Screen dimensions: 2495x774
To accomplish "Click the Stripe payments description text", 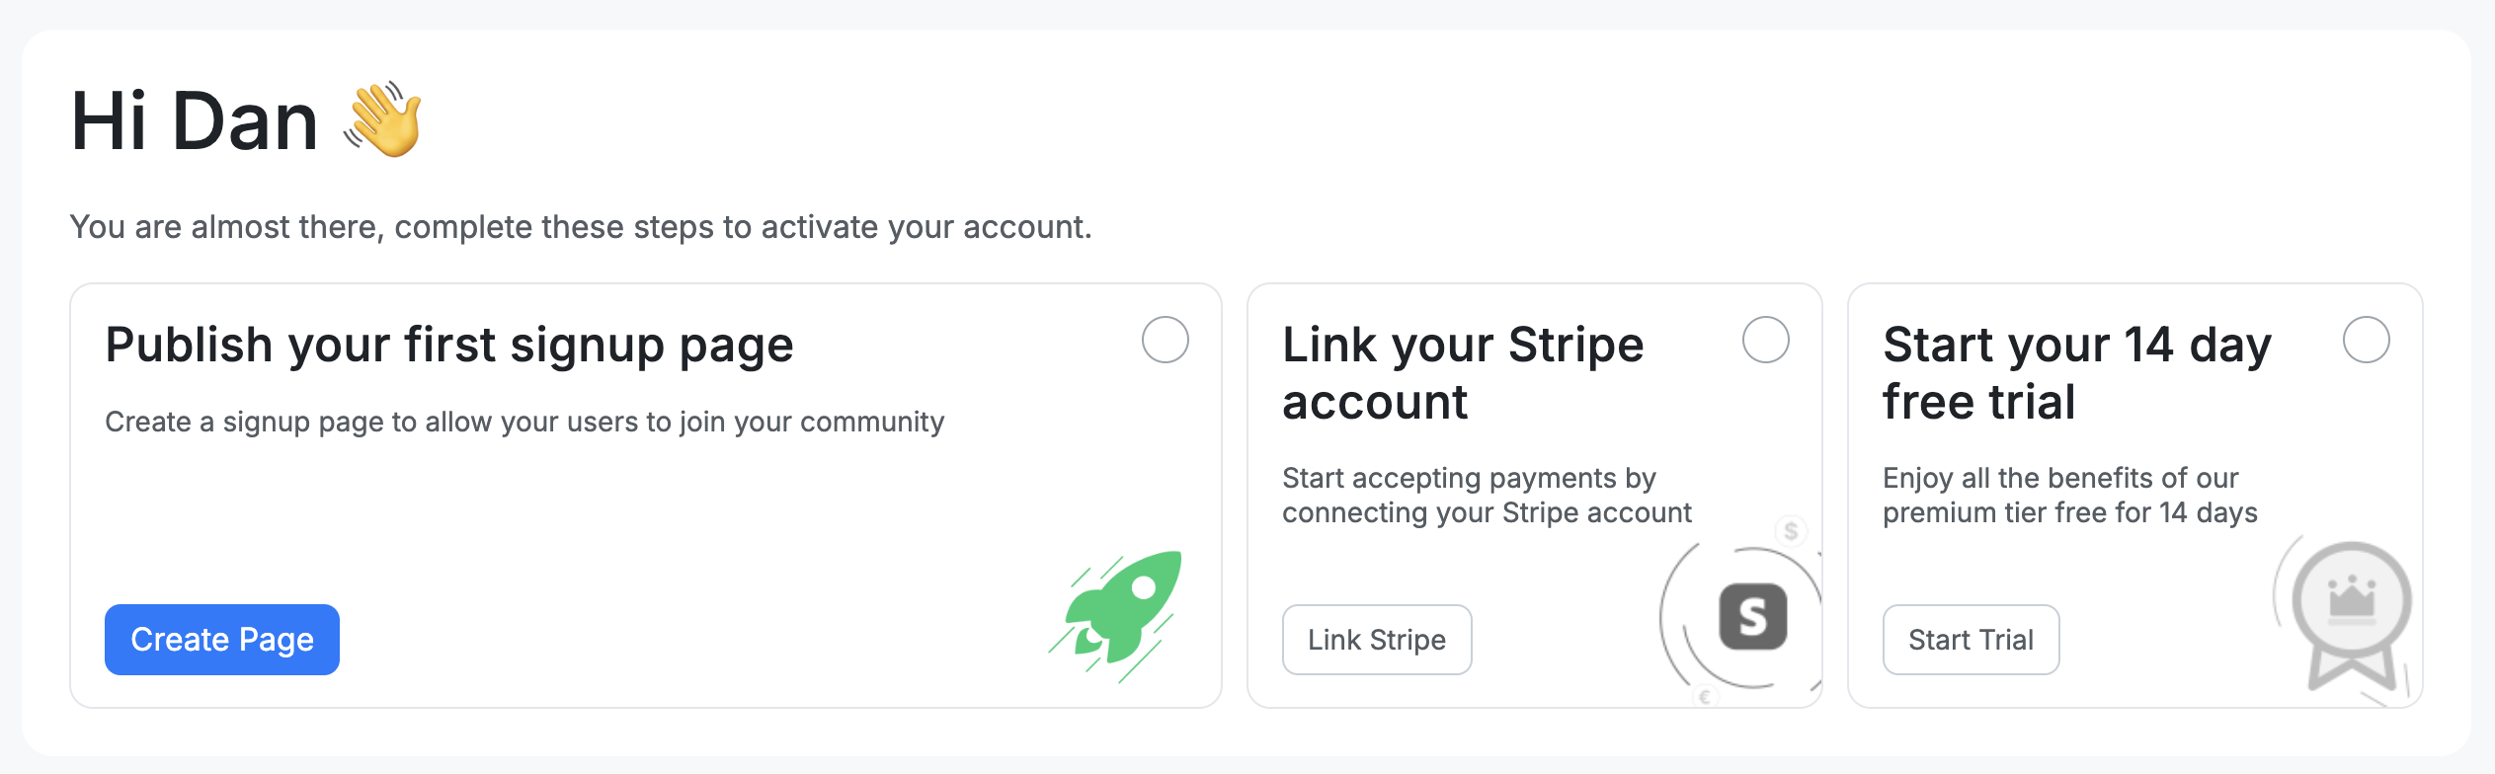I will pyautogui.click(x=1487, y=496).
